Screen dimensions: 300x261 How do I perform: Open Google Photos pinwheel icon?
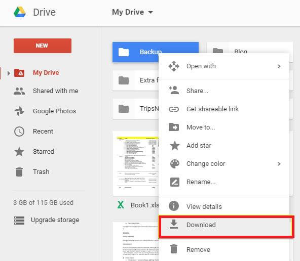tap(19, 111)
